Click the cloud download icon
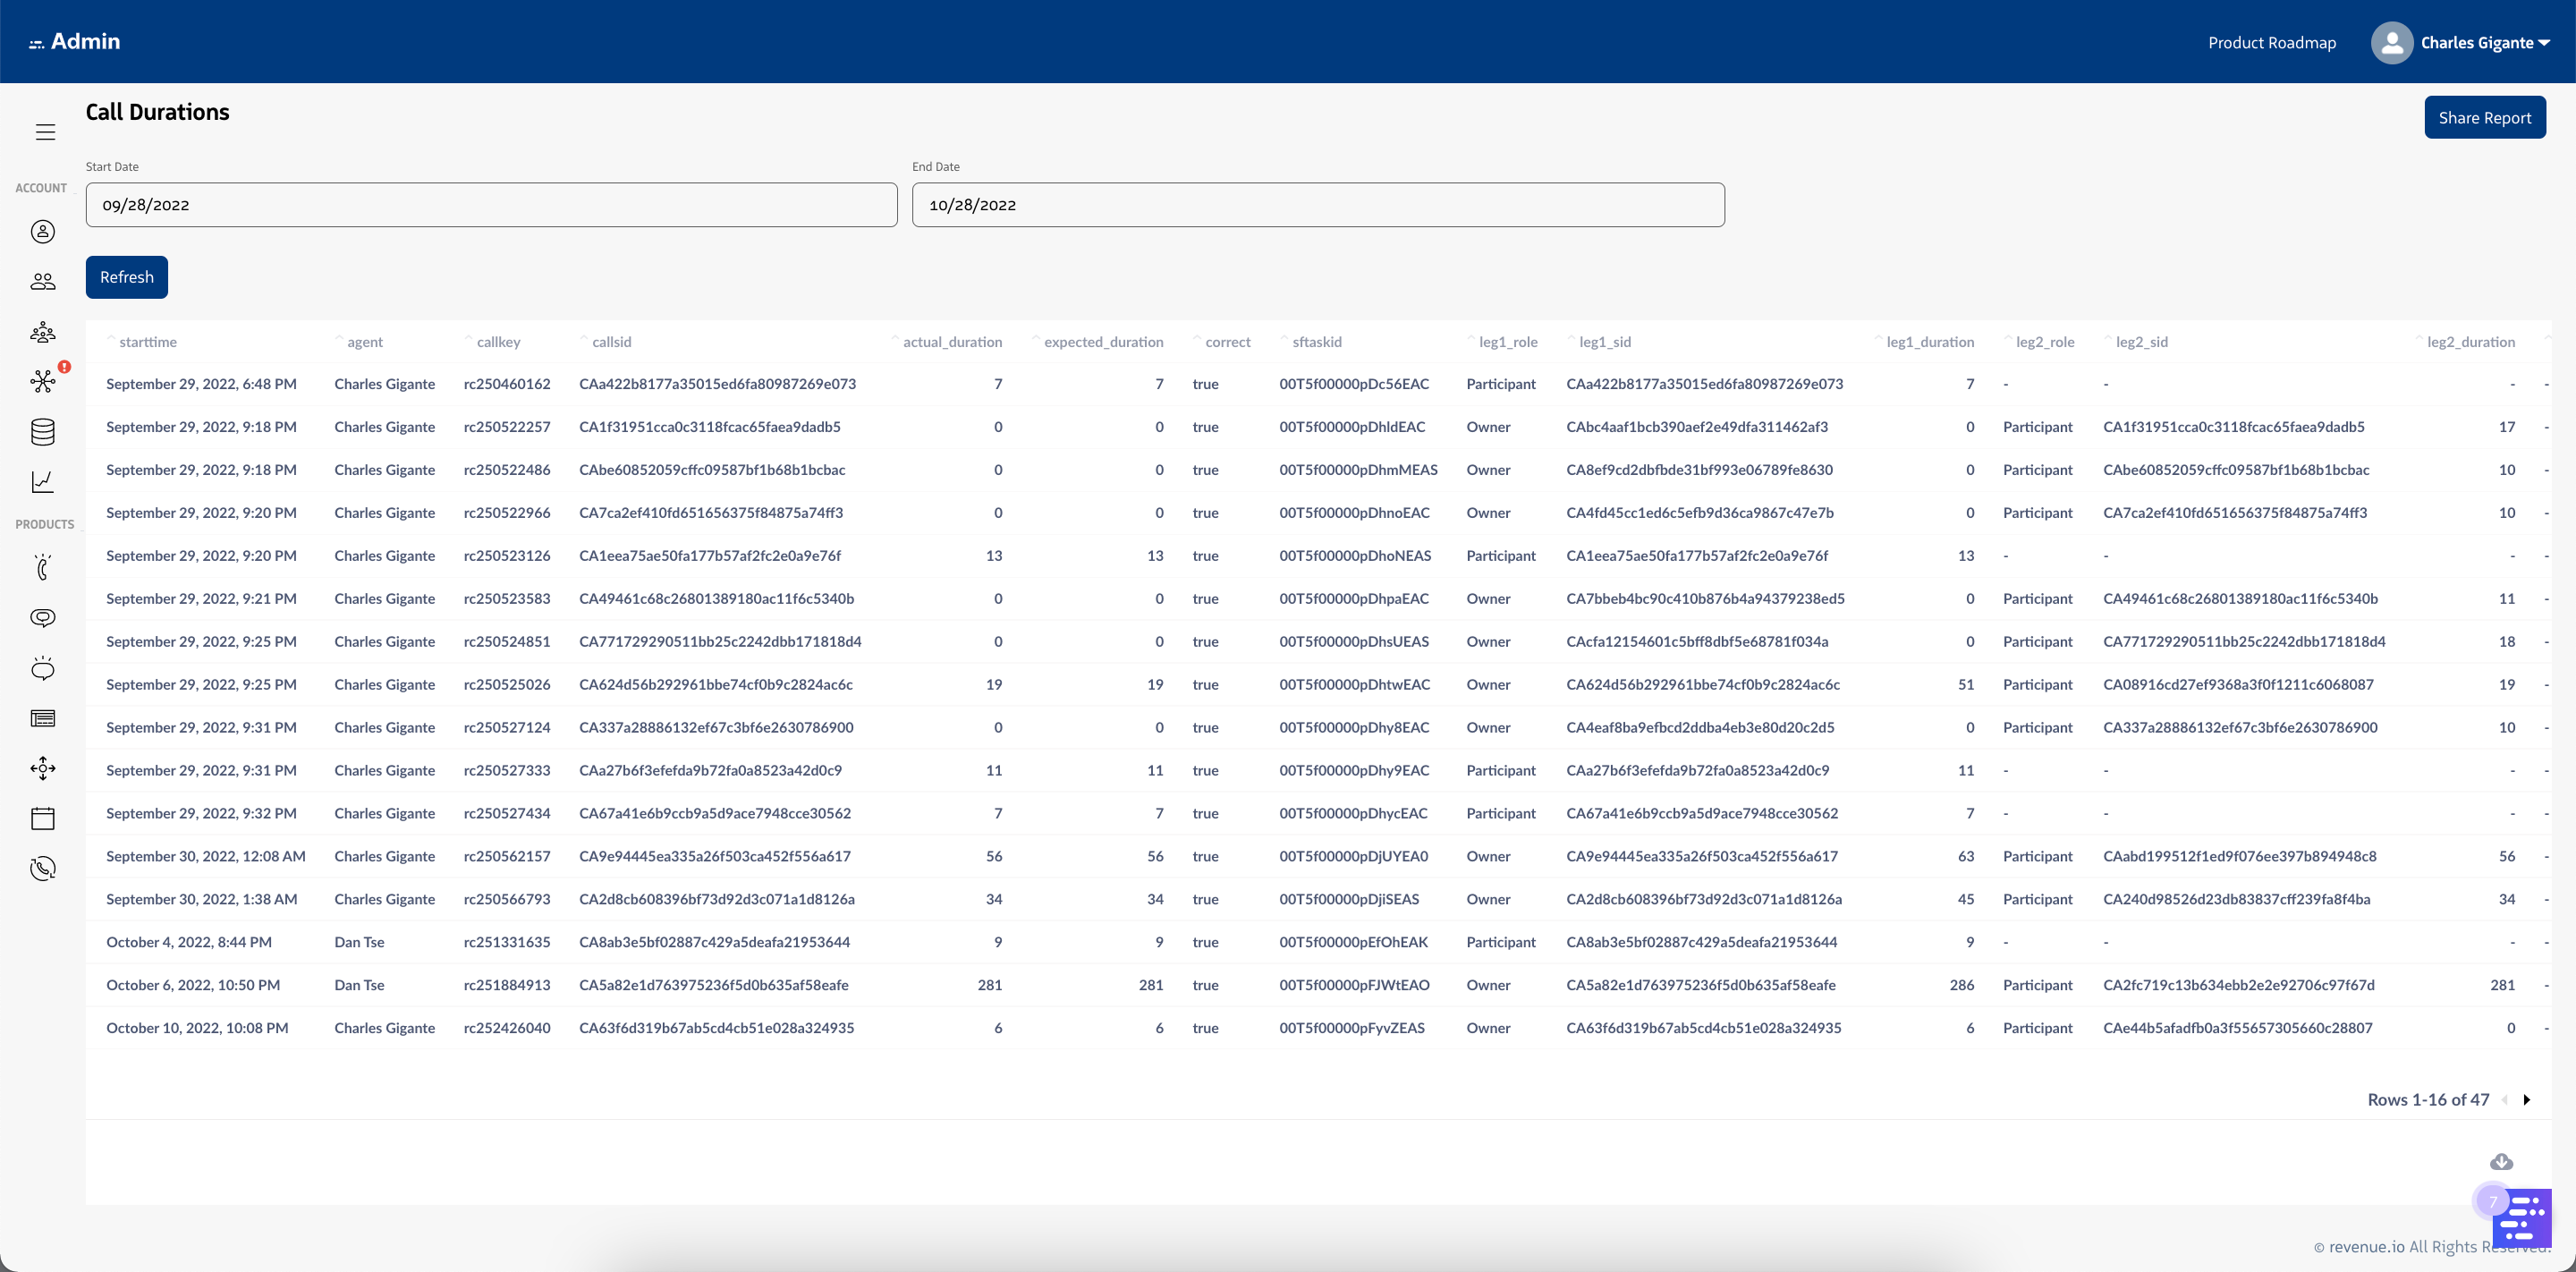Image resolution: width=2576 pixels, height=1272 pixels. (x=2501, y=1161)
